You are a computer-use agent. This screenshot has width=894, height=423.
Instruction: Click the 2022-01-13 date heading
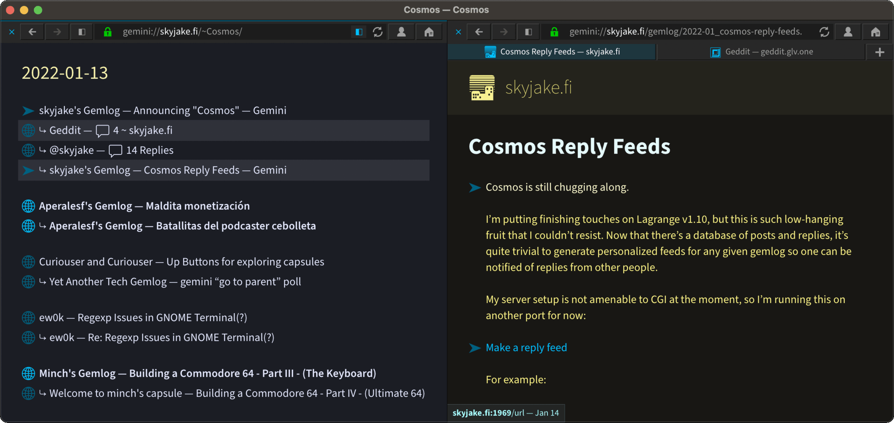(x=65, y=73)
